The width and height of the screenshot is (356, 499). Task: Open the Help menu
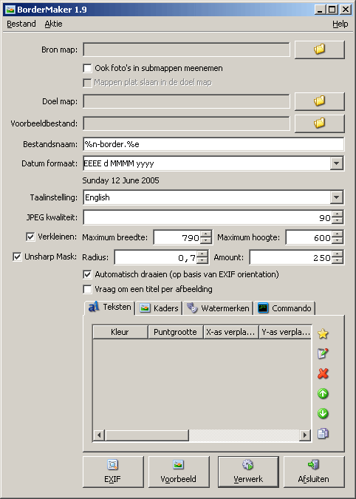(340, 24)
